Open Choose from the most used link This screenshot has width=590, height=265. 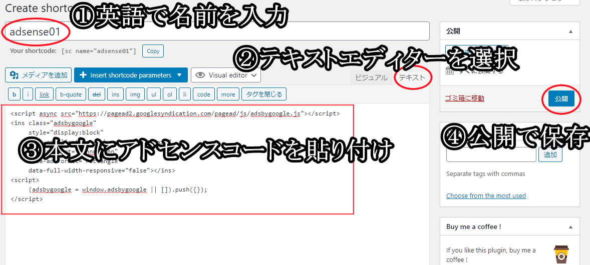486,195
